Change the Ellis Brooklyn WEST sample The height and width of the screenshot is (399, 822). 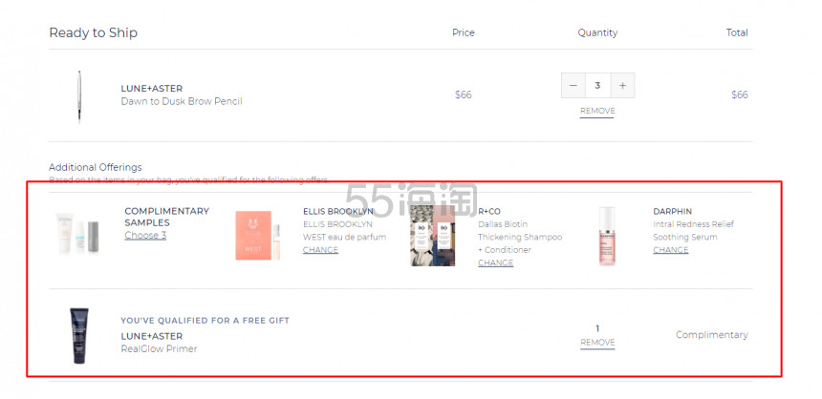click(x=320, y=250)
